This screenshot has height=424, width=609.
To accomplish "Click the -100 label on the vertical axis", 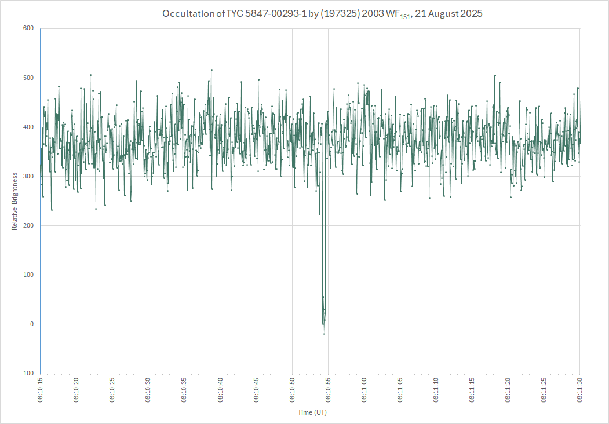I will tap(27, 373).
